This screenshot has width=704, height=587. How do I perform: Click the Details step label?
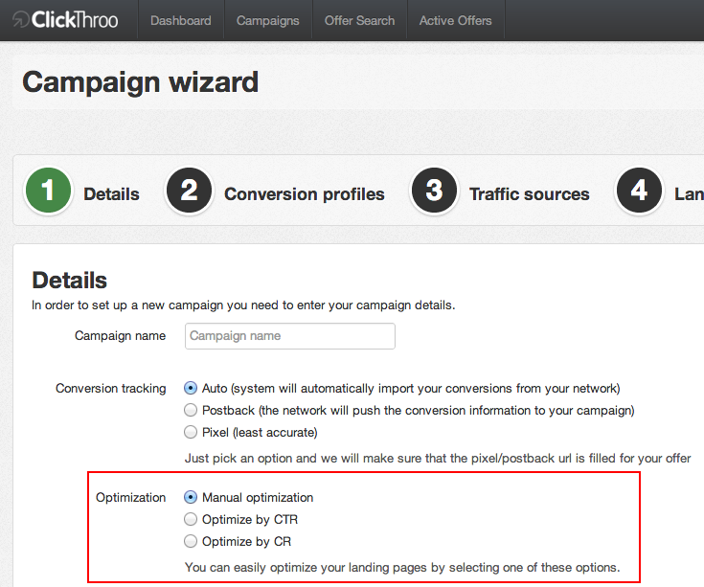(x=111, y=194)
